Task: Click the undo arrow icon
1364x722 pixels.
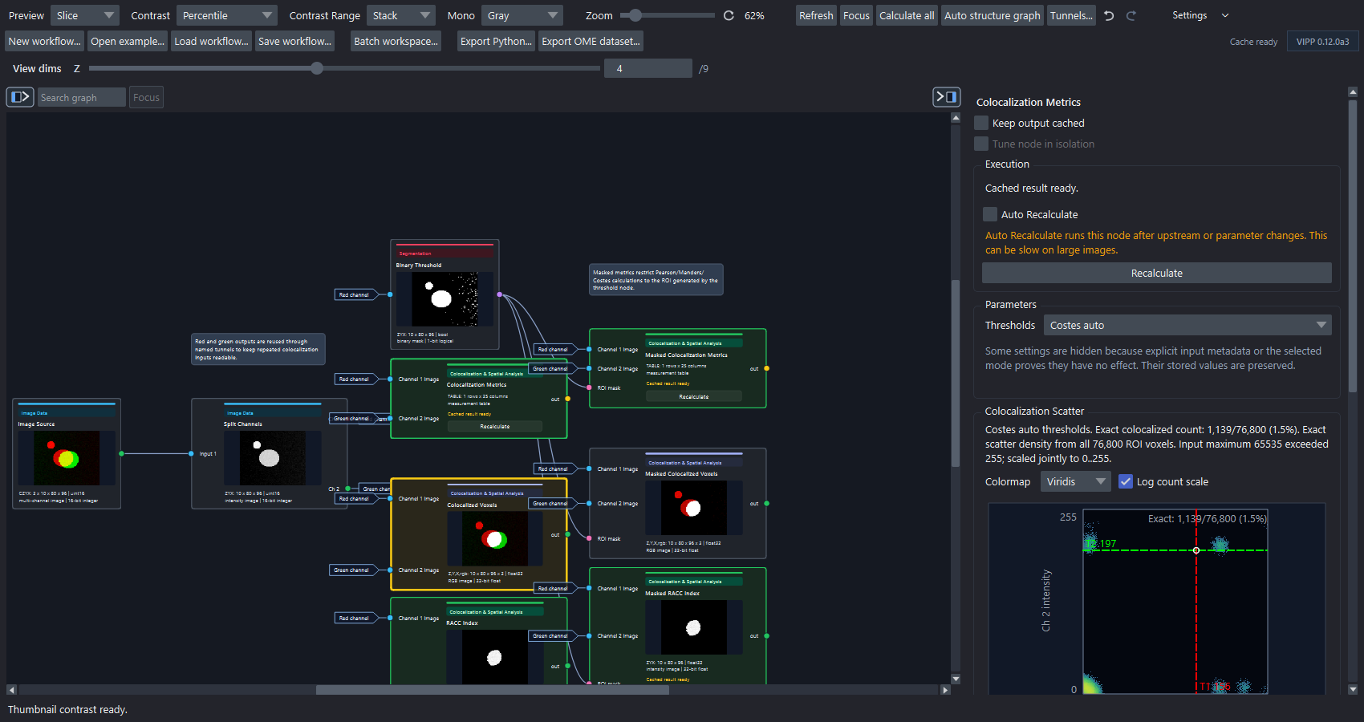Action: pos(1109,15)
